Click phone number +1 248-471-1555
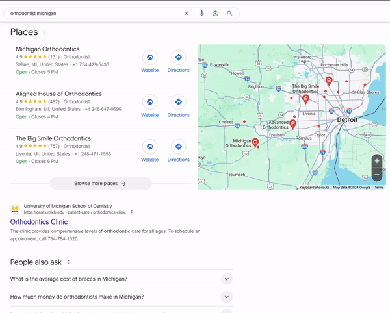This screenshot has height=313, width=390. tap(93, 154)
